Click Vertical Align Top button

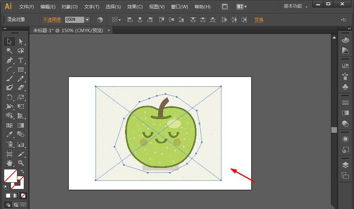click(x=161, y=20)
